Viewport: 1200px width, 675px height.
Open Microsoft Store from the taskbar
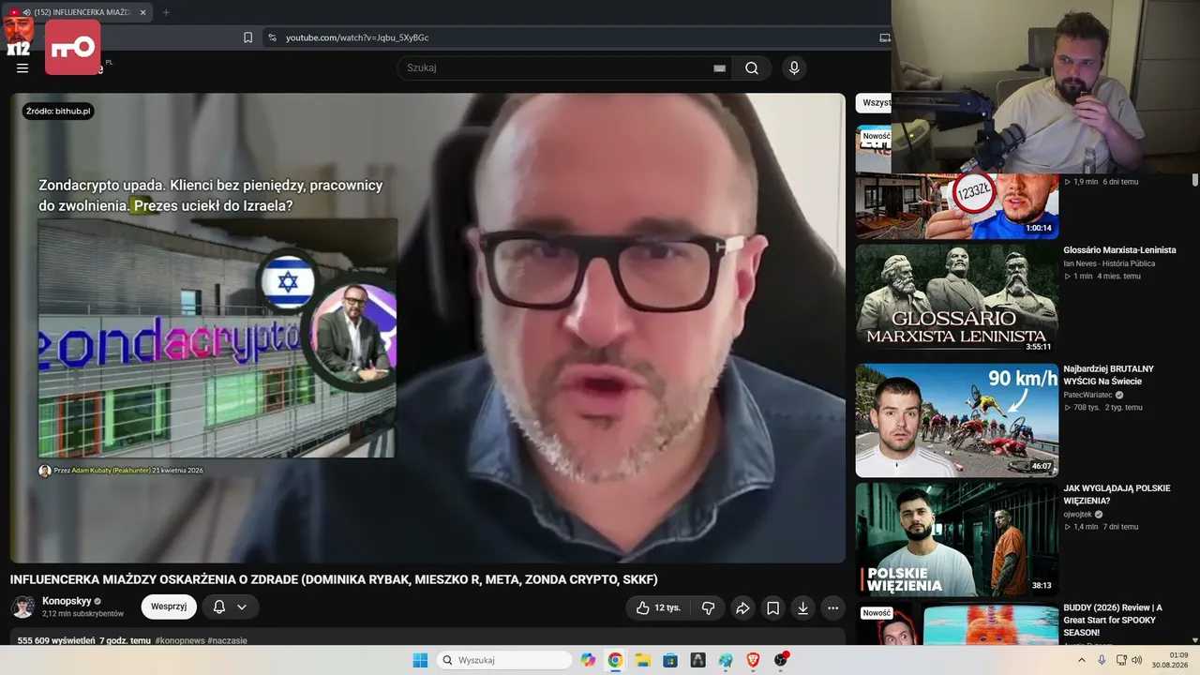670,660
